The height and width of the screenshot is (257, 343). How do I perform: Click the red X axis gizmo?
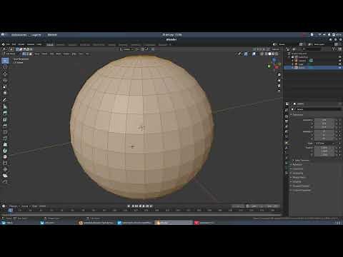point(277,67)
